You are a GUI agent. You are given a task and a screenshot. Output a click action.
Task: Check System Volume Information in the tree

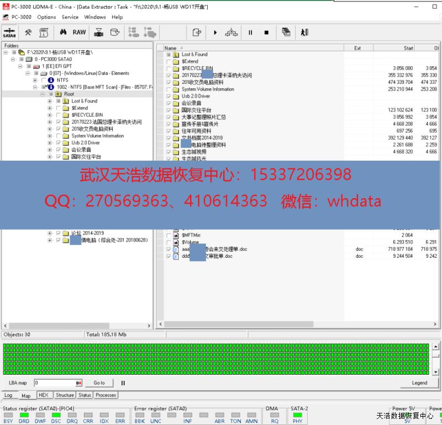[x=59, y=136]
